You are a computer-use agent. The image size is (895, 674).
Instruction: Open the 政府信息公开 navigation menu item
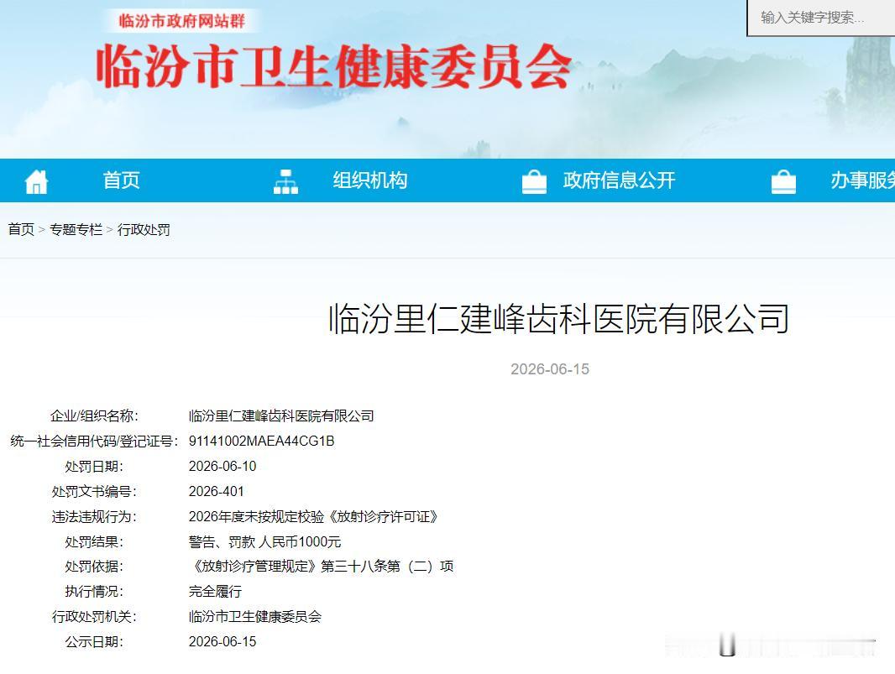point(619,180)
